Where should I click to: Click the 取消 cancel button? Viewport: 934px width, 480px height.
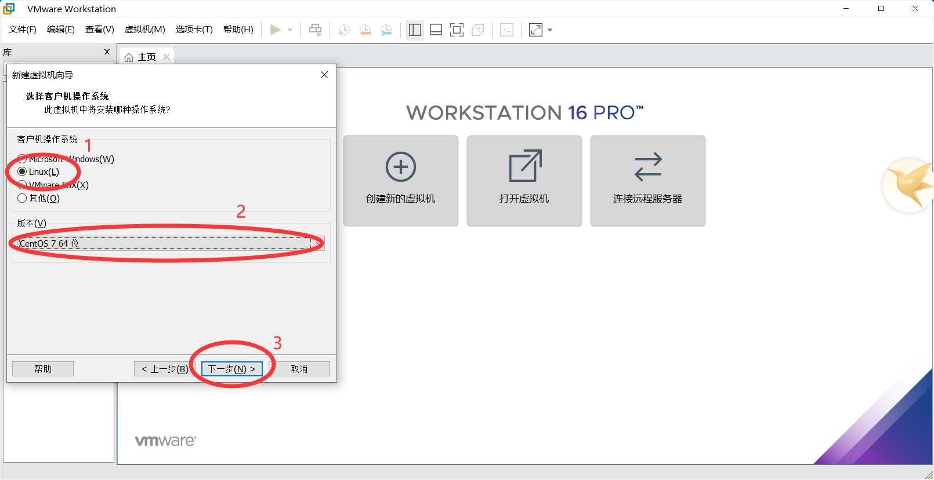(x=299, y=369)
